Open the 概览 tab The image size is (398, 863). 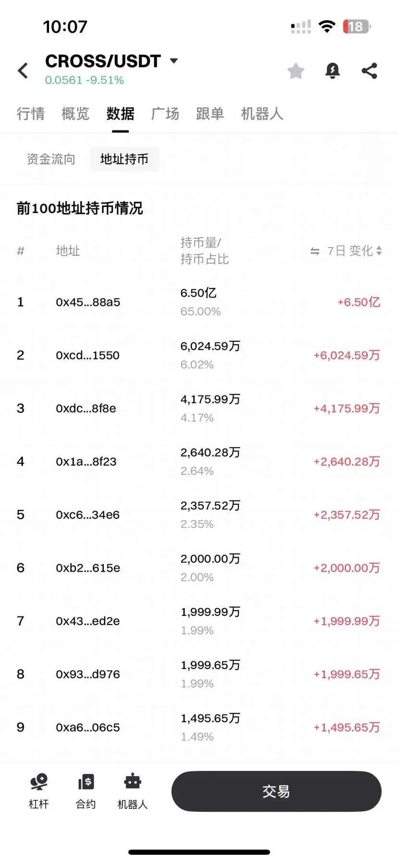(75, 114)
